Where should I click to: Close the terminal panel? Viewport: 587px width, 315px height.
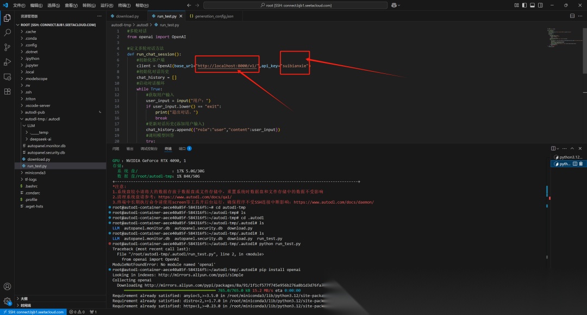580,148
